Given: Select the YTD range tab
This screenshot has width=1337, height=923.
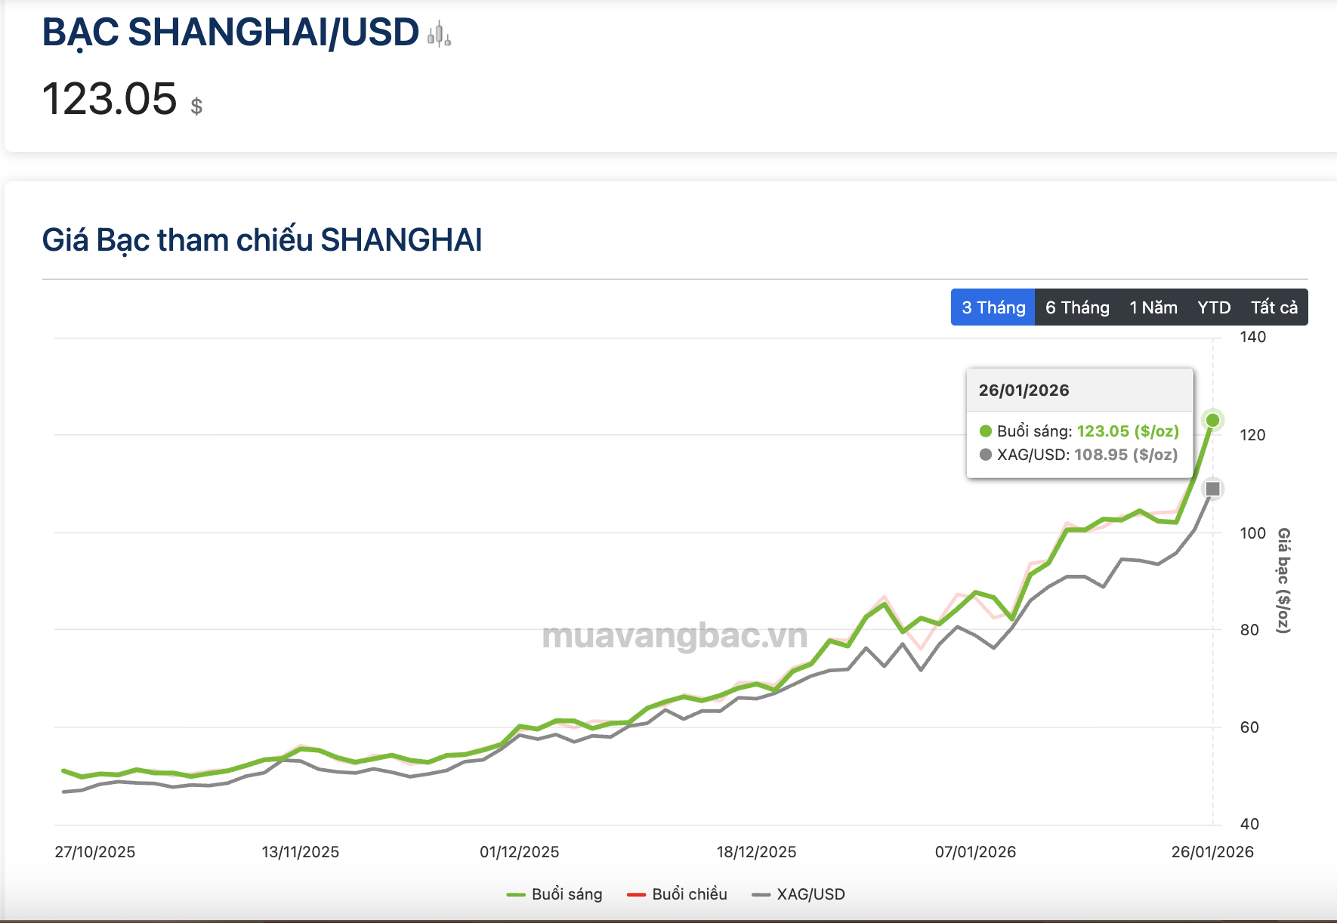Looking at the screenshot, I should (1214, 307).
